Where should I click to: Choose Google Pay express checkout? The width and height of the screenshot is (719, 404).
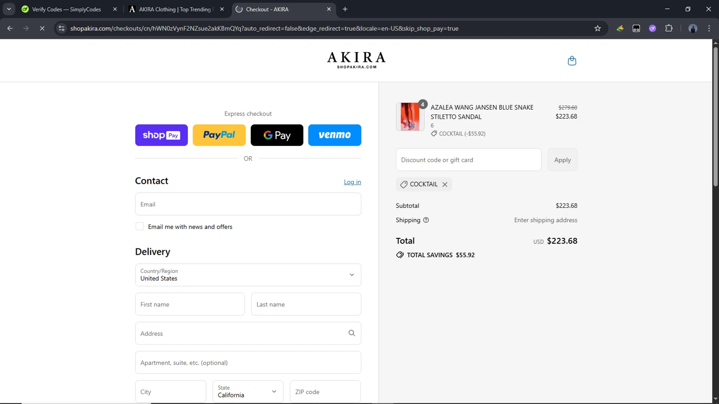[277, 135]
